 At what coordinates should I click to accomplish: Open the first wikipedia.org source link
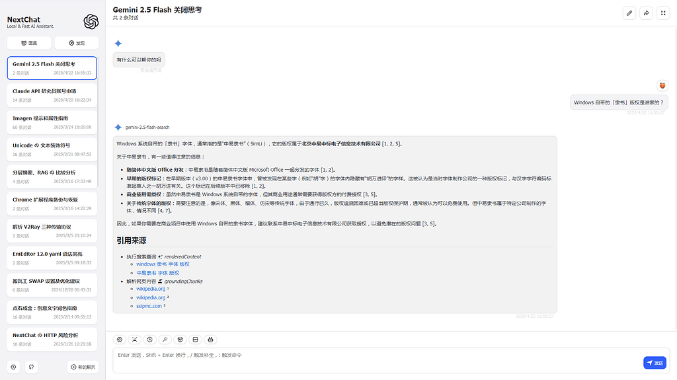click(x=151, y=289)
